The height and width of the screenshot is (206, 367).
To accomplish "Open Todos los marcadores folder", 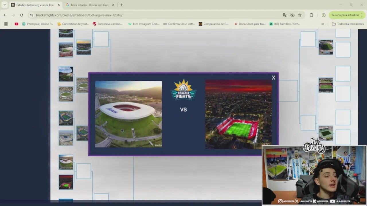I will pos(348,24).
